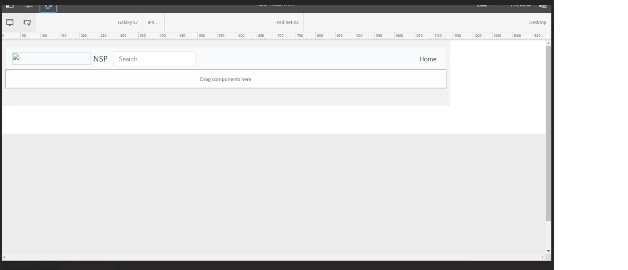This screenshot has width=628, height=270.
Task: Toggle the highlighted Emulator button in the top bar
Action: tap(48, 6)
